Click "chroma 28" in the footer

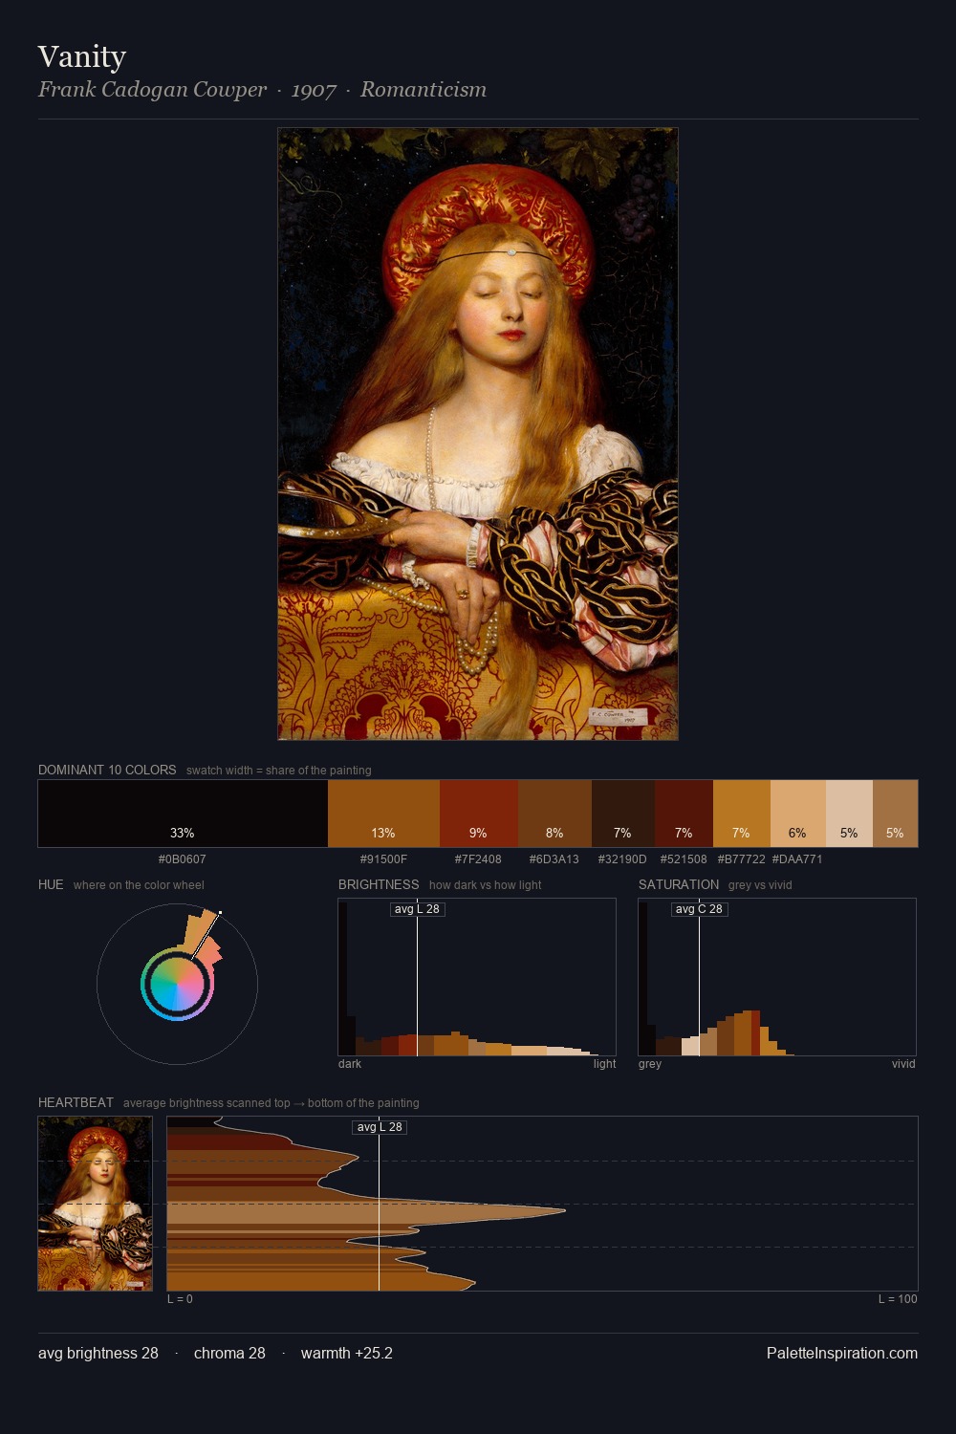229,1354
